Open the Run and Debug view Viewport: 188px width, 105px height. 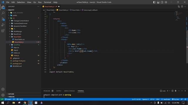coord(3,25)
